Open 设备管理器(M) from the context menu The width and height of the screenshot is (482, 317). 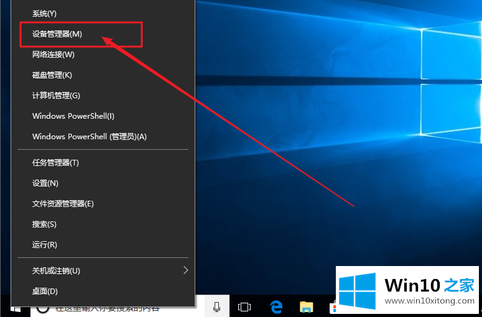tap(57, 34)
